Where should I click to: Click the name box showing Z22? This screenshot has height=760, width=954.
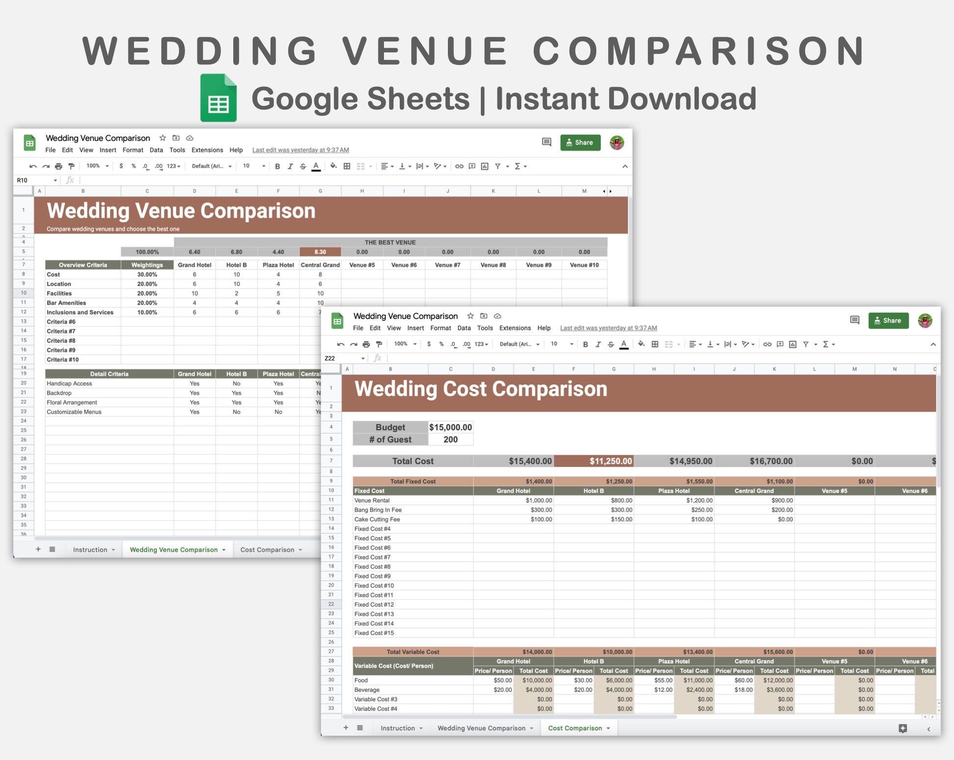[341, 358]
